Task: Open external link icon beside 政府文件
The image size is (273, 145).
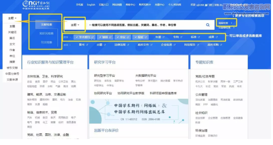Action: pos(151,45)
